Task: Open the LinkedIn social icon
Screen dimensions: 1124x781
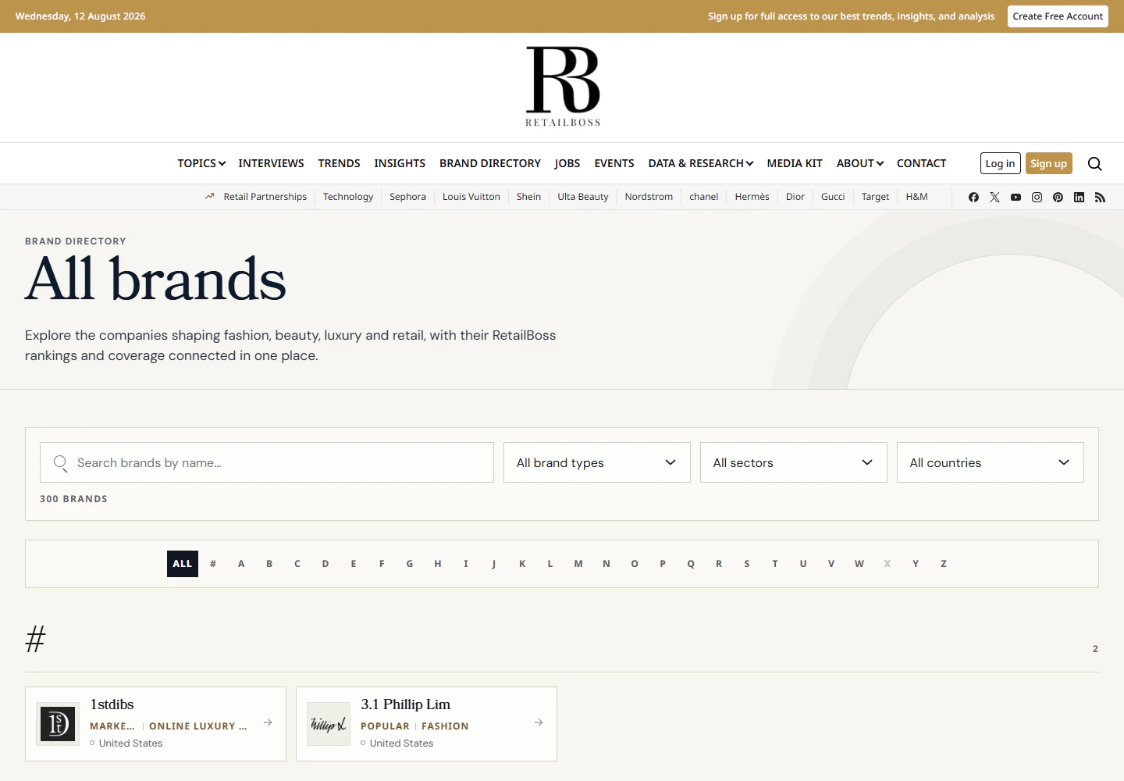Action: coord(1079,197)
